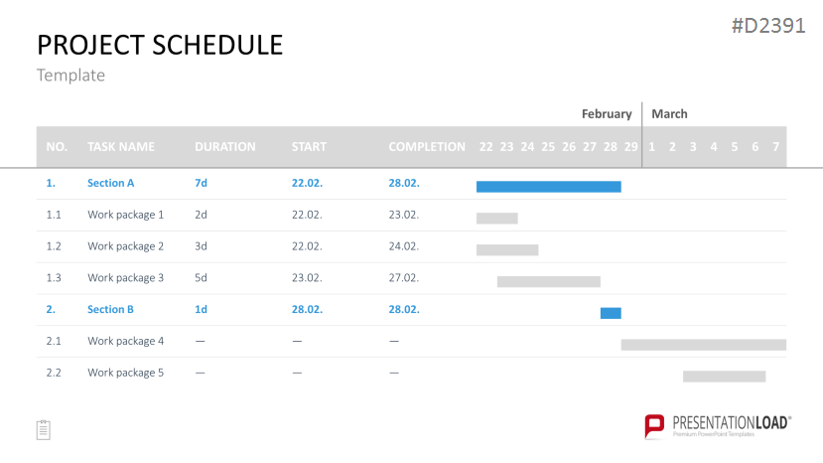
Task: Select the February month label
Action: point(607,114)
